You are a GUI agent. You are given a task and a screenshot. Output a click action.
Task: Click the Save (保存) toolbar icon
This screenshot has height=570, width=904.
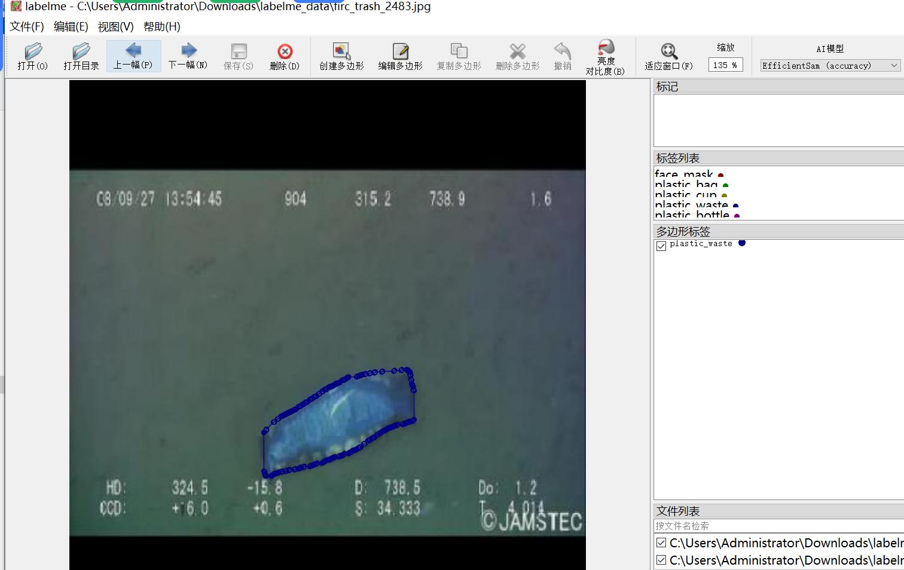click(239, 57)
